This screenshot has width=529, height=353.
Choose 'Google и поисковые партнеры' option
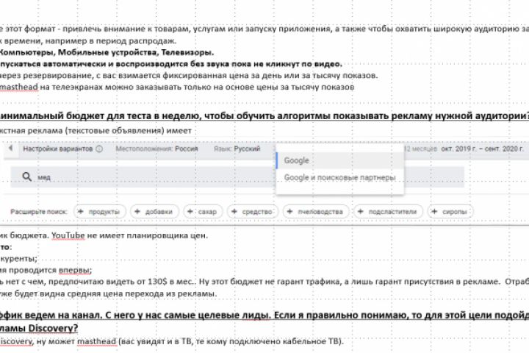(x=339, y=177)
